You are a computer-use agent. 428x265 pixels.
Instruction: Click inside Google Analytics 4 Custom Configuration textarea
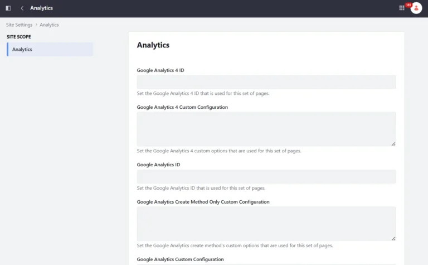(266, 129)
